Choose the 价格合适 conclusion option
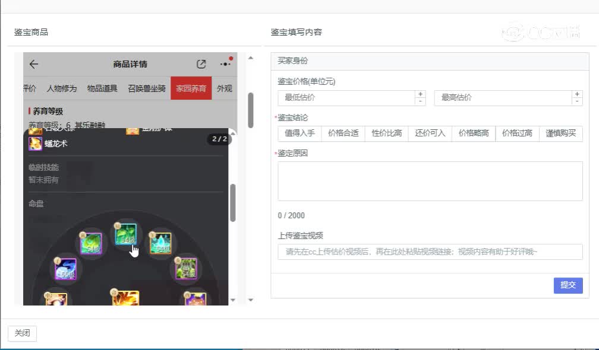 click(x=343, y=133)
